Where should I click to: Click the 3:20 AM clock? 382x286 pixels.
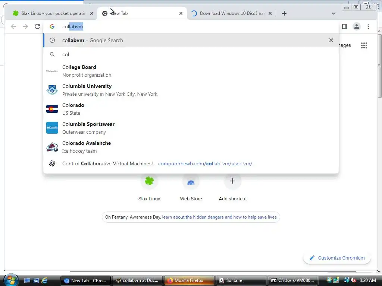click(367, 280)
